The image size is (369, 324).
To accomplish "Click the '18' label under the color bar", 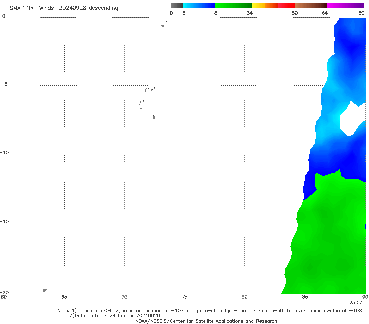I will click(x=214, y=13).
